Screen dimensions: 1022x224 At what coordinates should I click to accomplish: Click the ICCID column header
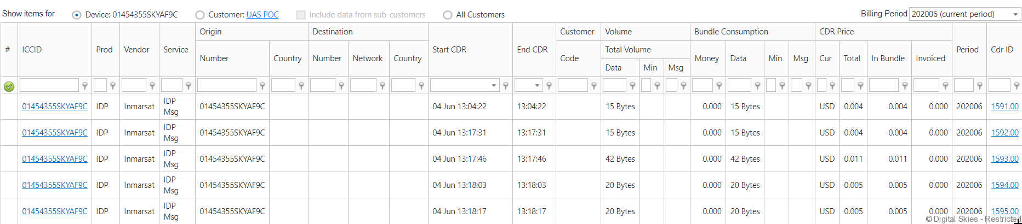click(32, 50)
